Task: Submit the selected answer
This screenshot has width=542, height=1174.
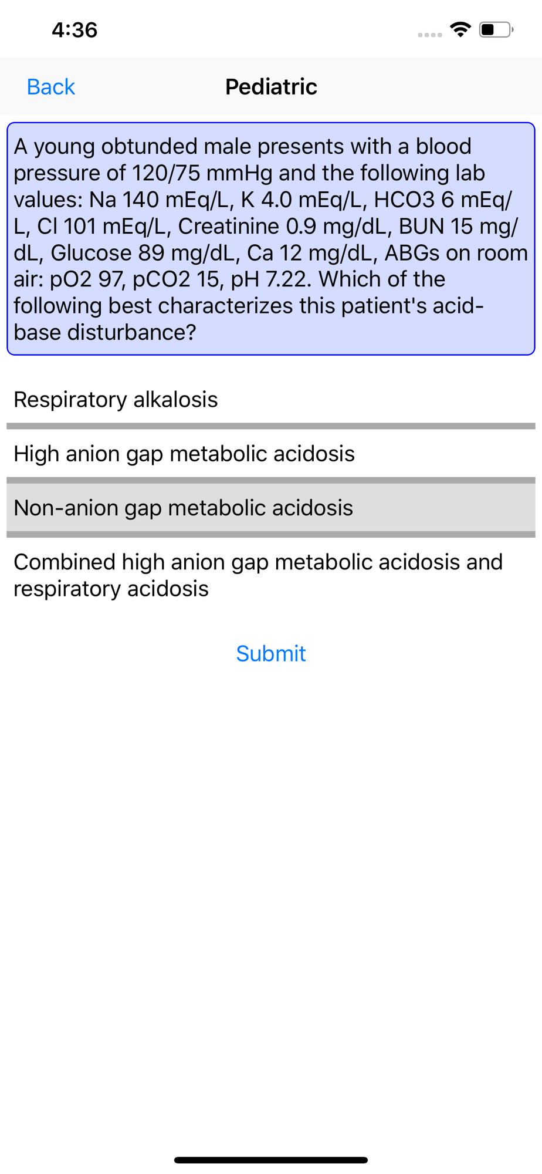Action: point(271,653)
